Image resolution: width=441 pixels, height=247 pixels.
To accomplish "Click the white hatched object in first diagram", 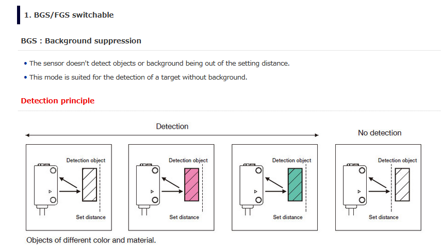I will pyautogui.click(x=89, y=184).
